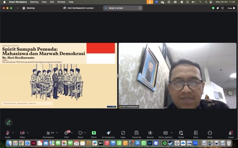Image resolution: width=238 pixels, height=148 pixels.
Task: Open the React heart icon
Action: point(80,134)
